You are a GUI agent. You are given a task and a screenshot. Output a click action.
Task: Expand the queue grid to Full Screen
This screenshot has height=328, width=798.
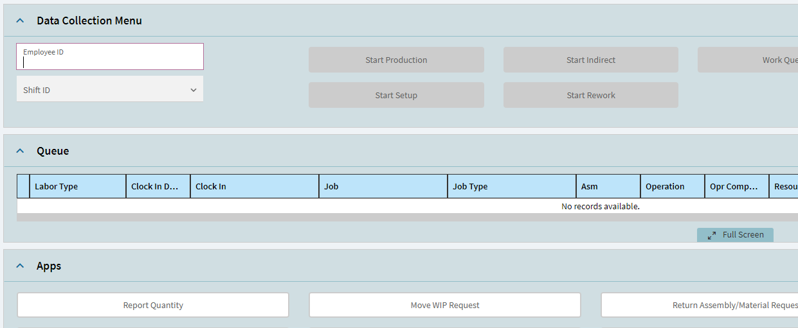tap(735, 235)
